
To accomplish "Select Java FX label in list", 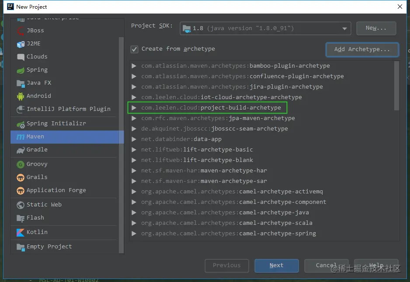I will point(39,83).
